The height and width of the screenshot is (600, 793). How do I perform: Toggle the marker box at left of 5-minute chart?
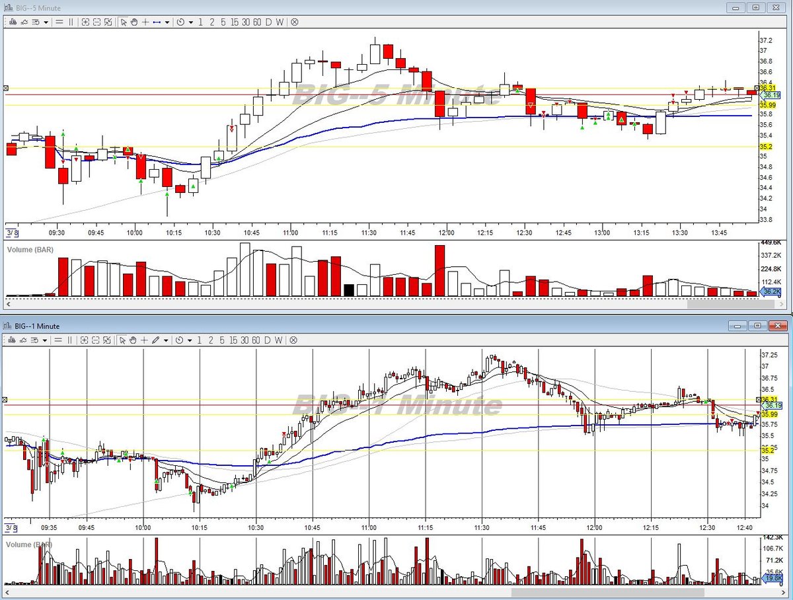pos(6,87)
